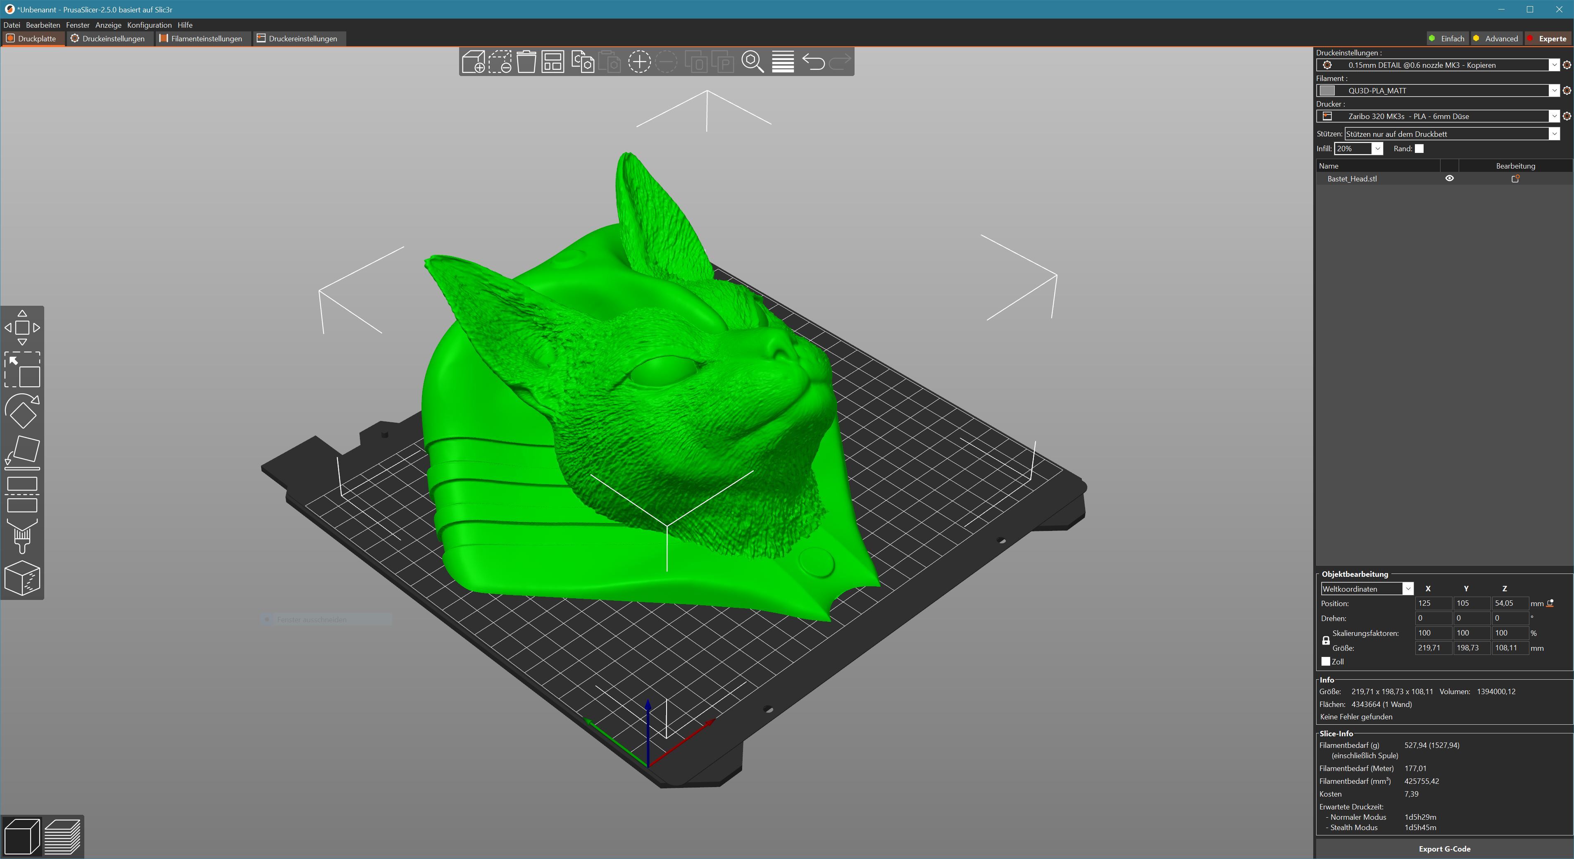Click the Export G-Code button
1574x859 pixels.
point(1444,849)
